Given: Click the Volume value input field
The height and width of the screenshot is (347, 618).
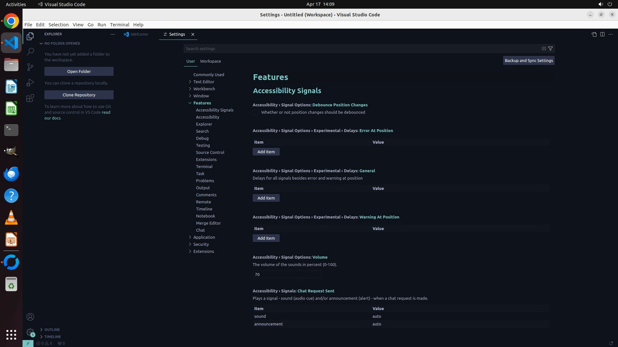Looking at the screenshot, I should [x=286, y=274].
